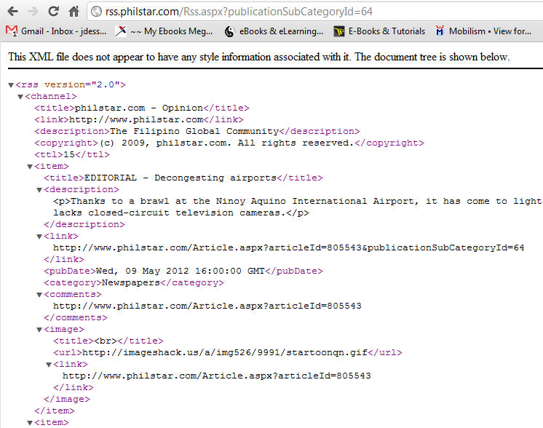This screenshot has width=543, height=428.
Task: Click the channel link text http://www.philstar.com
Action: pos(136,120)
